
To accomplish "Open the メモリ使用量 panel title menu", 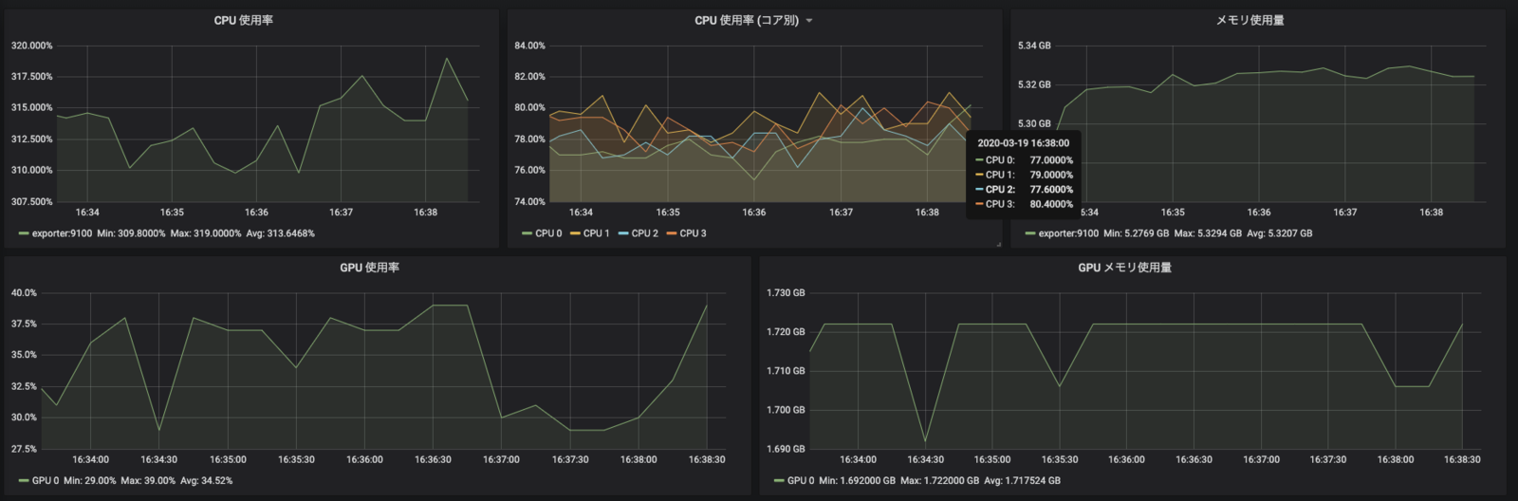I will click(1250, 20).
